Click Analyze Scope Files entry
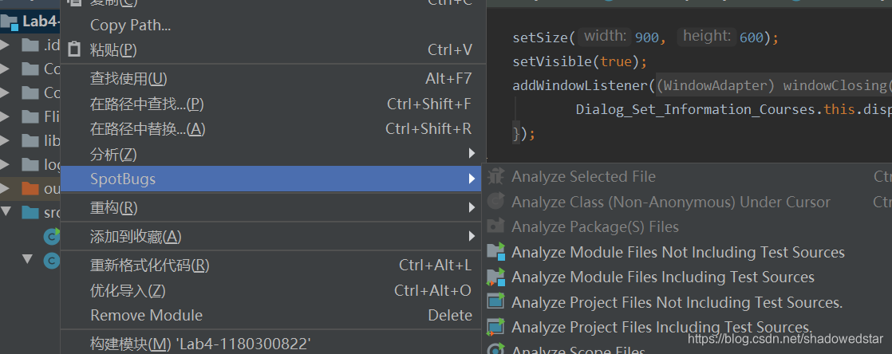This screenshot has width=892, height=354. 578,351
